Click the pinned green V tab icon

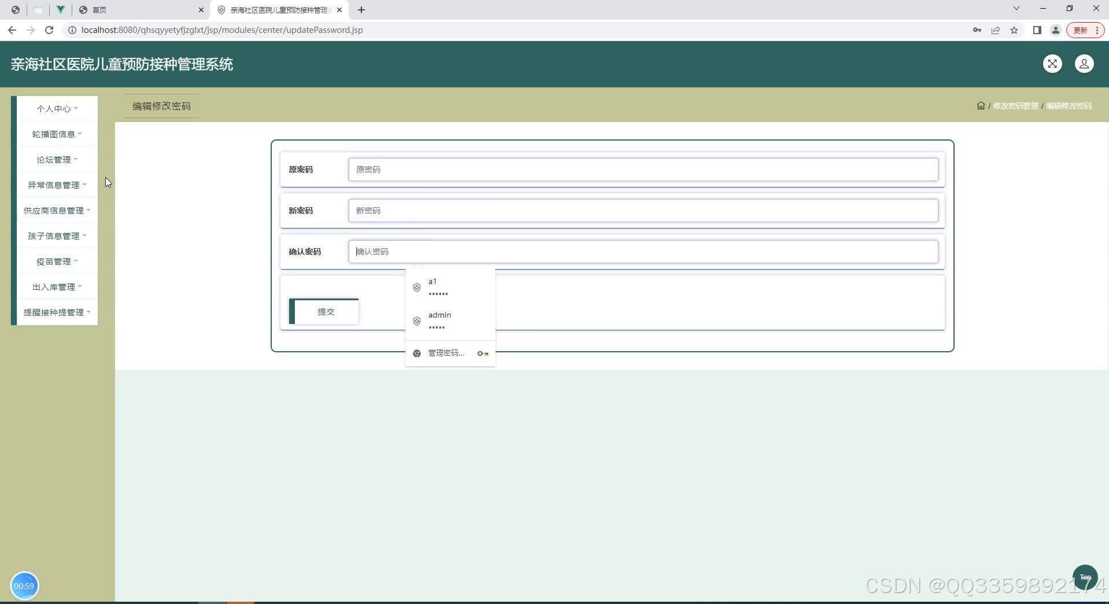(60, 10)
